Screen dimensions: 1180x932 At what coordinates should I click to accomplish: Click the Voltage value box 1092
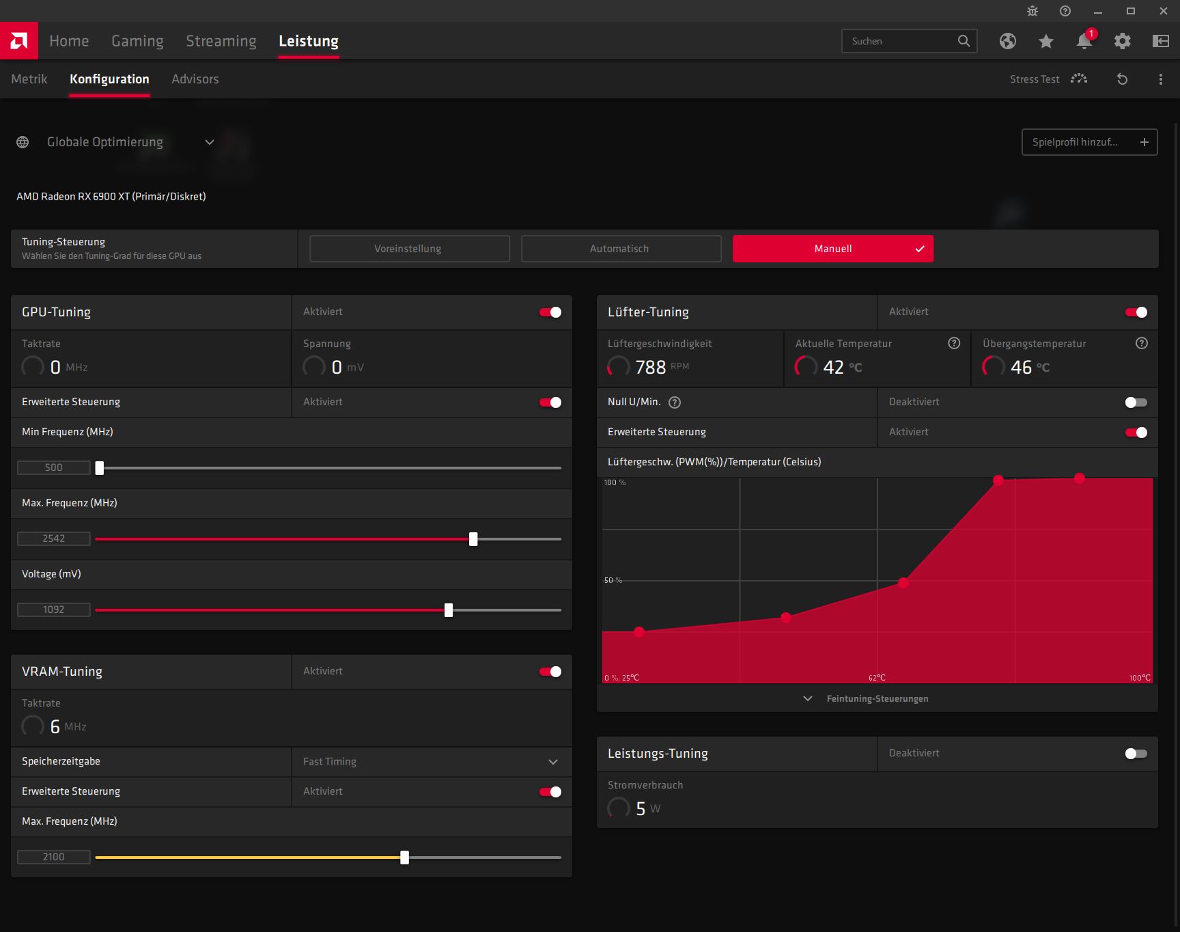(x=54, y=609)
